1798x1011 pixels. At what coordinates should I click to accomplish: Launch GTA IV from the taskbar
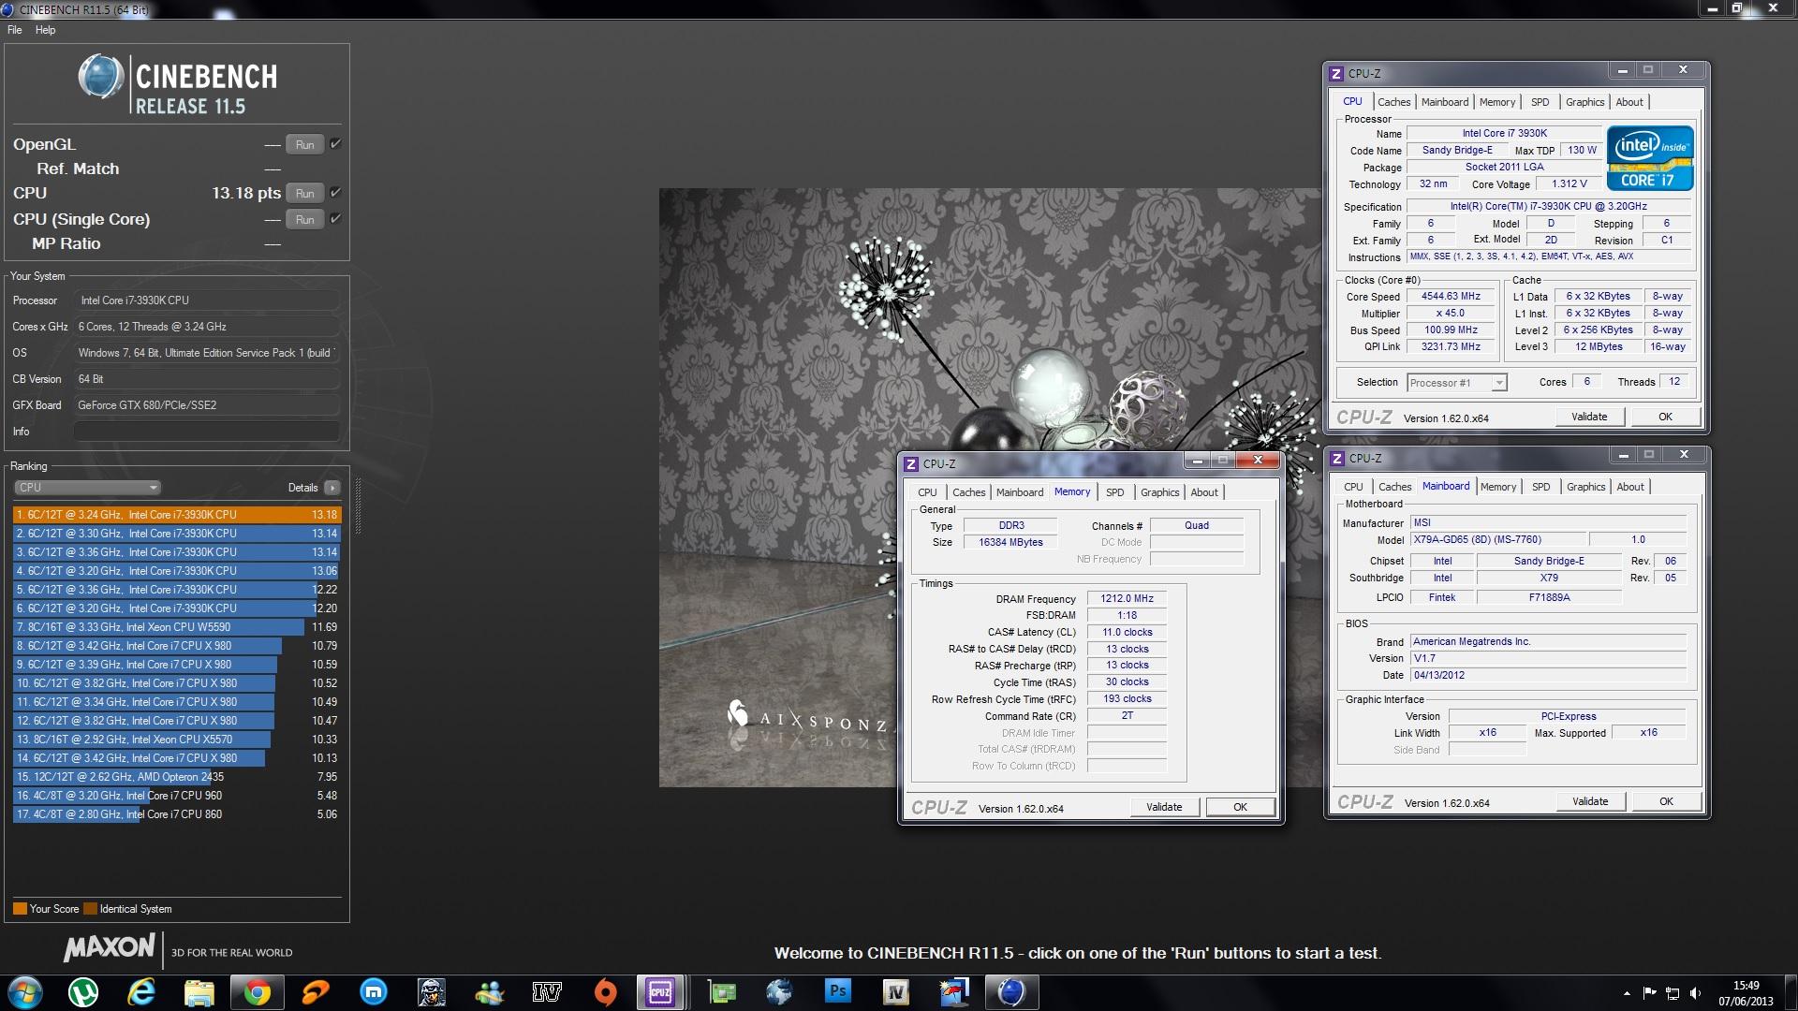coord(547,992)
